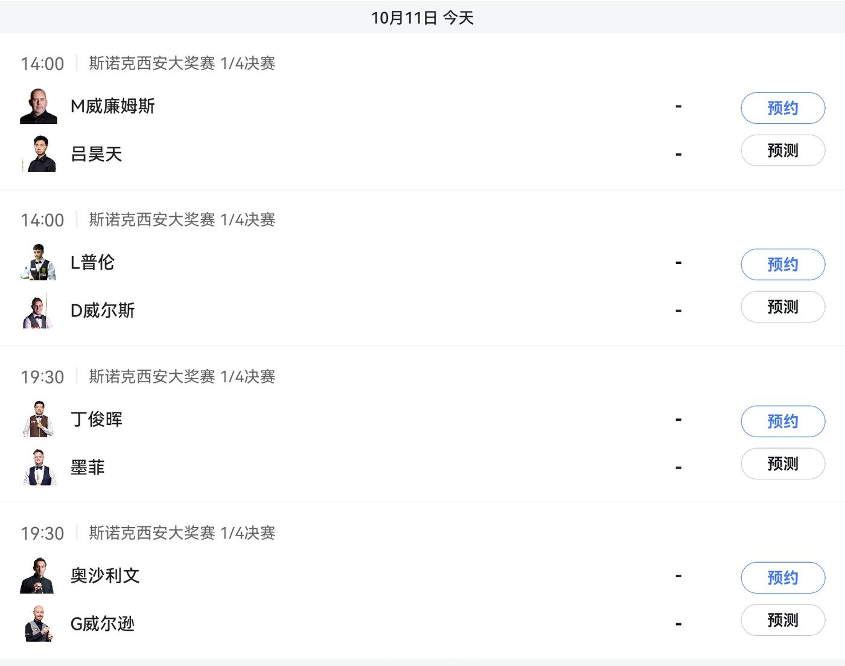This screenshot has width=845, height=666.
Task: Click 吕昊天 player avatar
Action: [39, 154]
